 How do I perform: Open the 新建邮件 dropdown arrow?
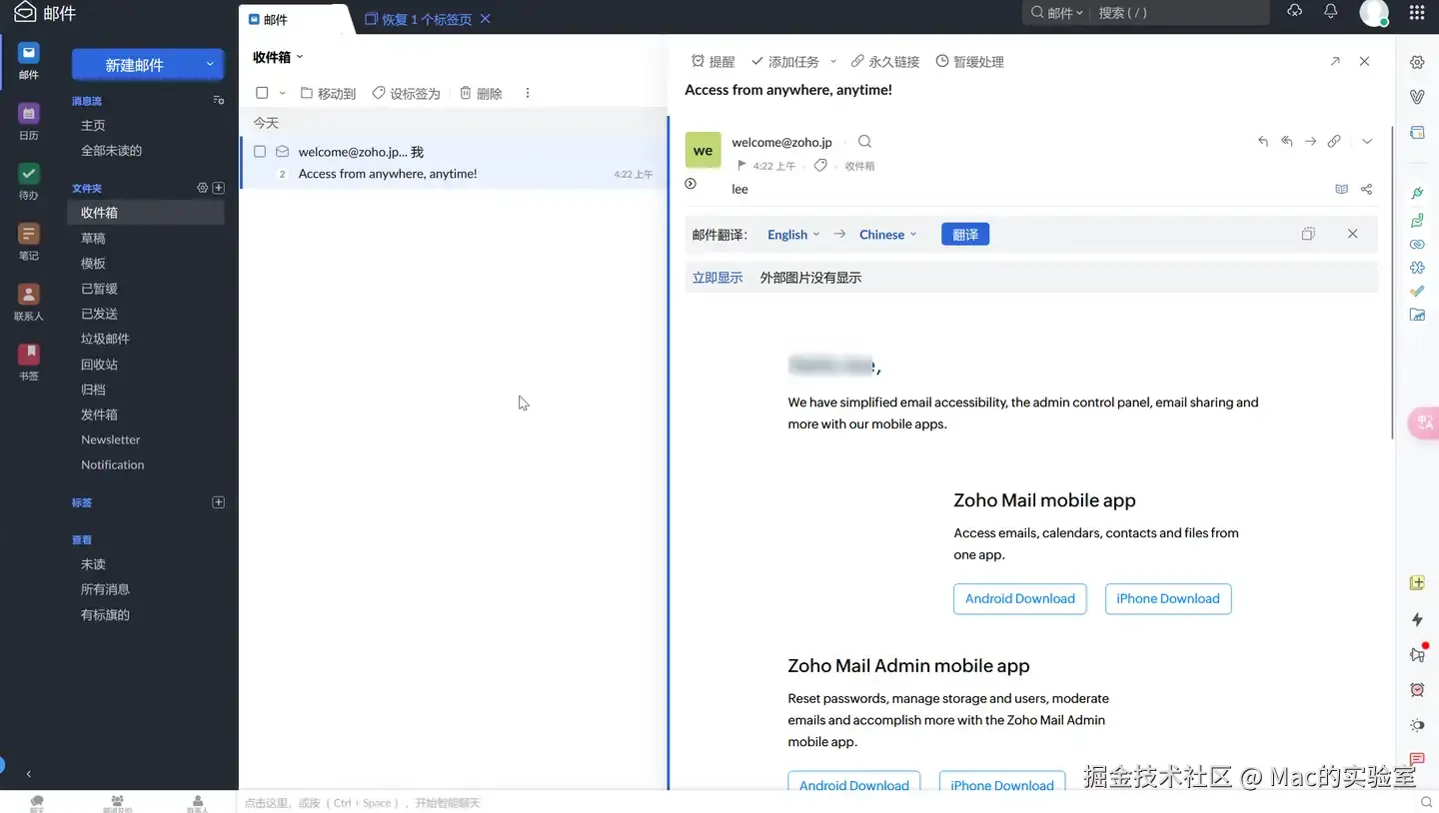click(x=210, y=64)
